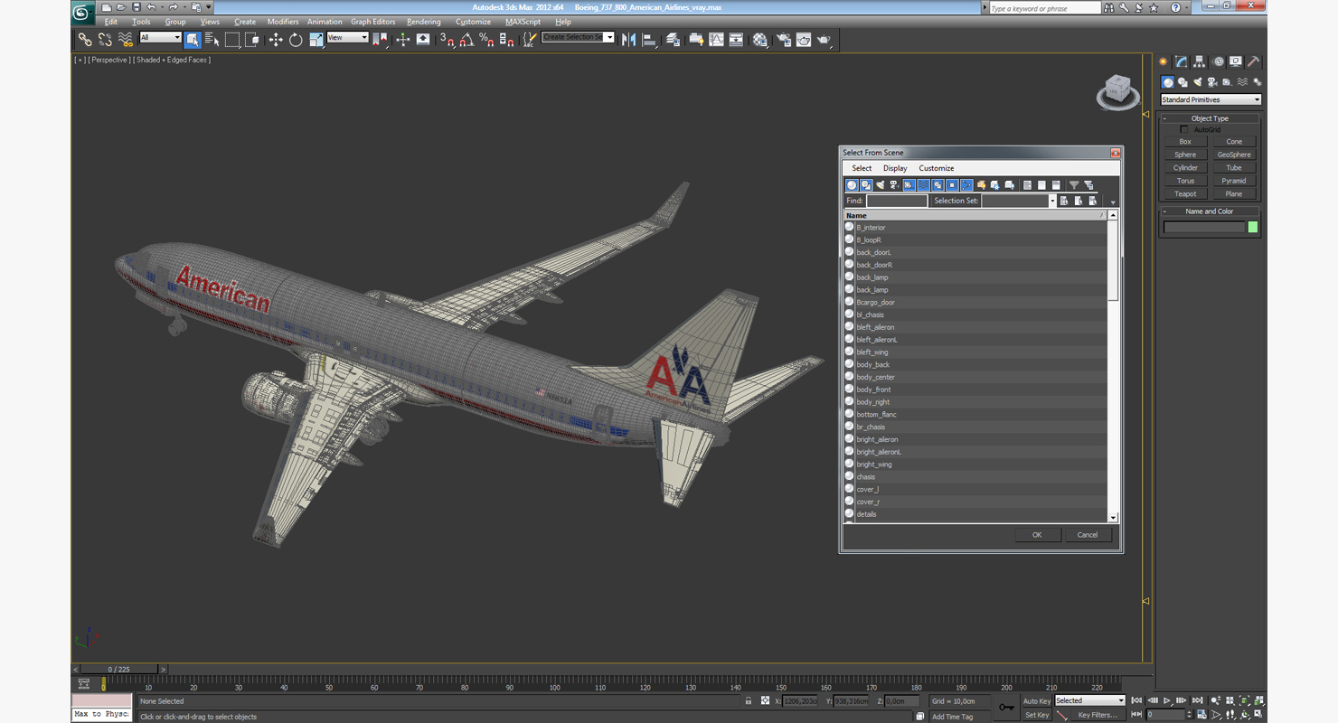1338x723 pixels.
Task: Sort the list by Name column header
Action: pyautogui.click(x=975, y=215)
